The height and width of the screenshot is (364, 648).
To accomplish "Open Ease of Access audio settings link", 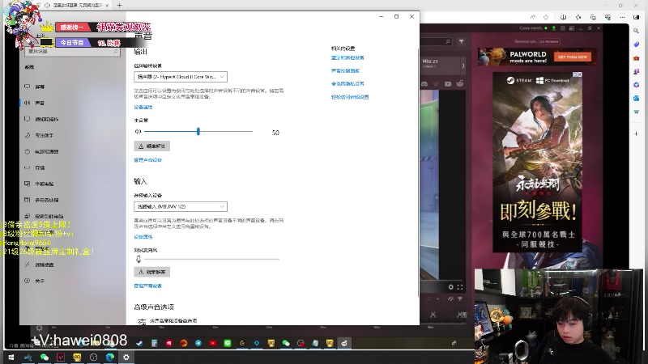I will pyautogui.click(x=350, y=97).
